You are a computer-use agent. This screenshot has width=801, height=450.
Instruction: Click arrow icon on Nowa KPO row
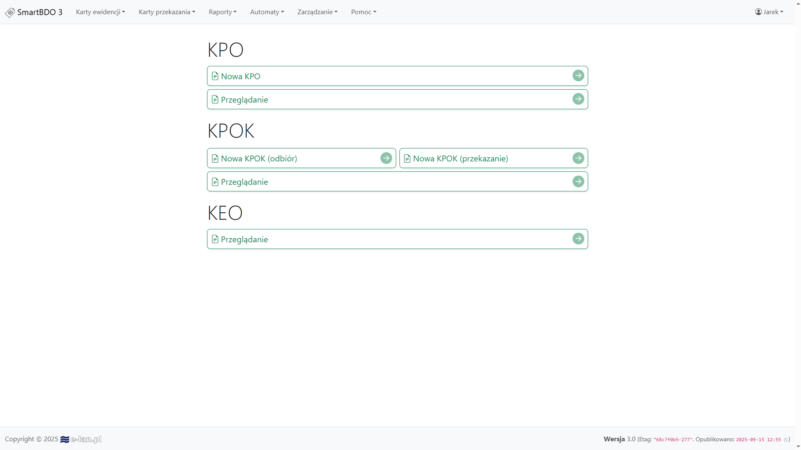click(578, 75)
